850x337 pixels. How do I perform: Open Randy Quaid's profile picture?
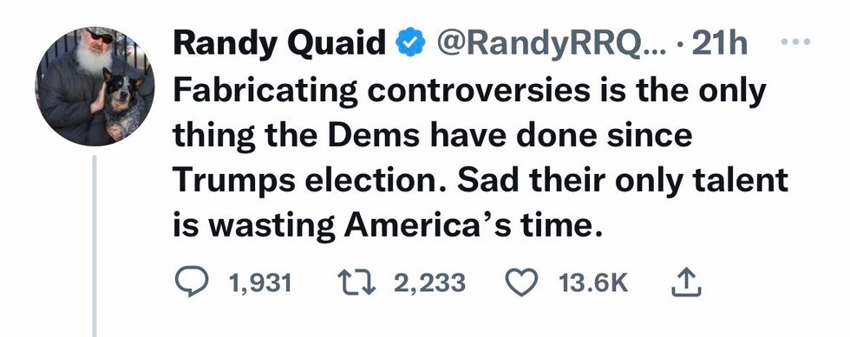(x=95, y=86)
